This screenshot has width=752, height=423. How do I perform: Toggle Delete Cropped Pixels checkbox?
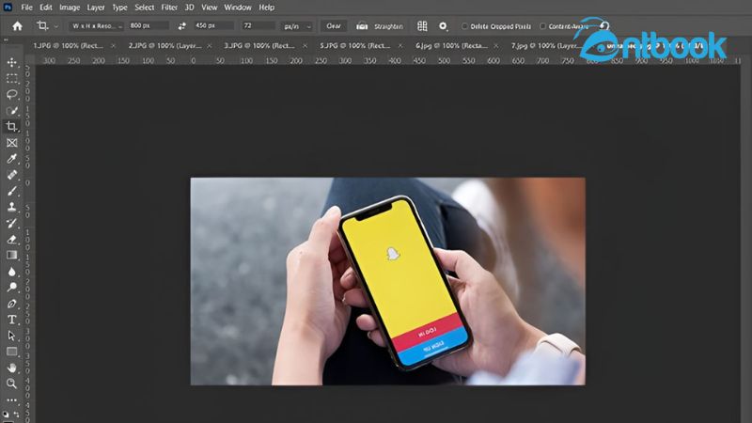click(464, 26)
